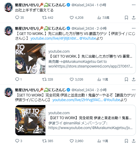This screenshot has width=139, height=146.
Task: Bookmark the first tweet
Action: [x=126, y=18]
